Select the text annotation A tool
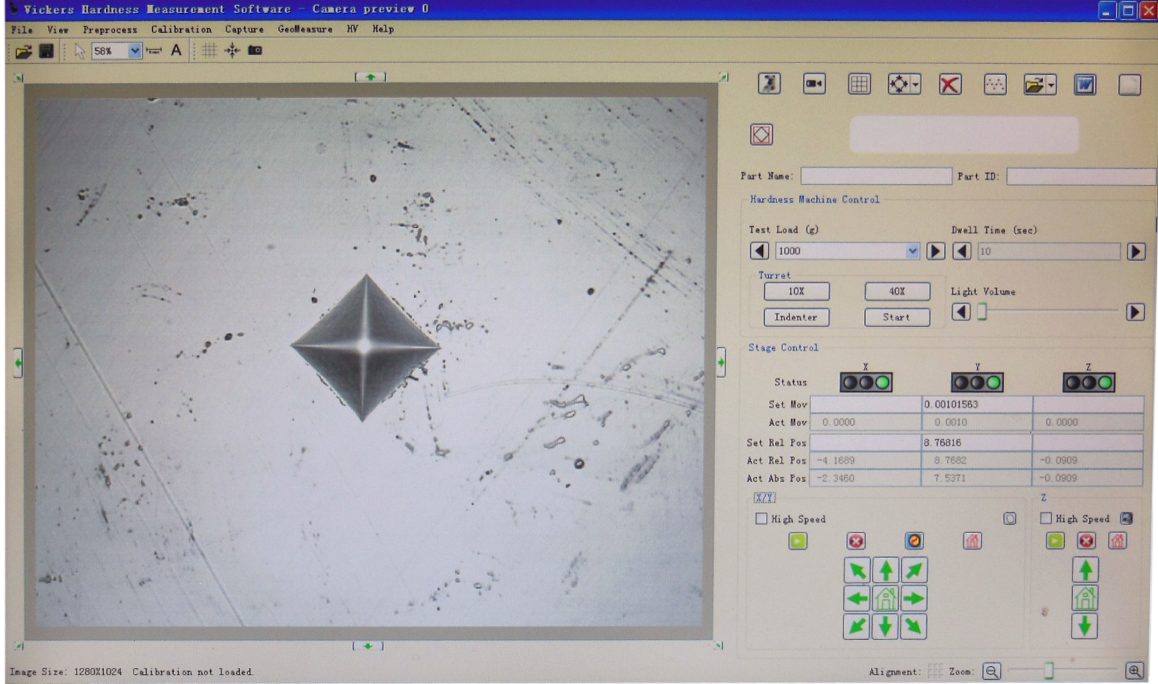Screen dimensions: 1158x684 [x=176, y=51]
